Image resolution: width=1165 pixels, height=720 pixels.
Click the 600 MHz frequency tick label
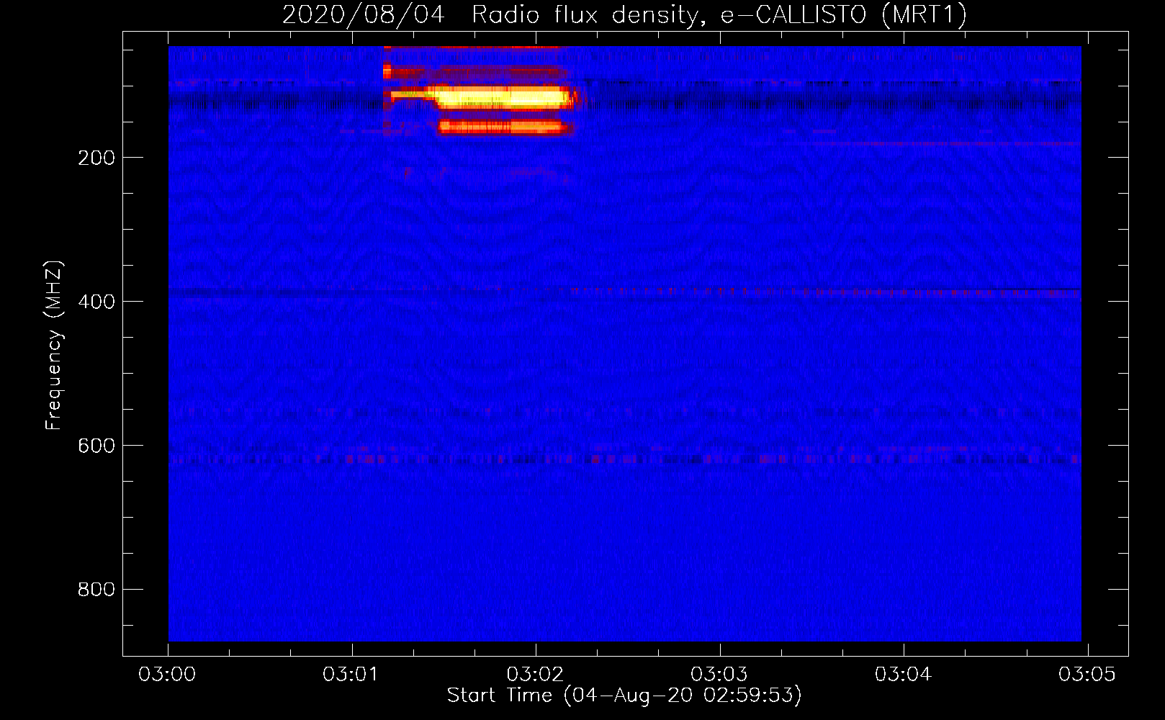click(x=96, y=446)
